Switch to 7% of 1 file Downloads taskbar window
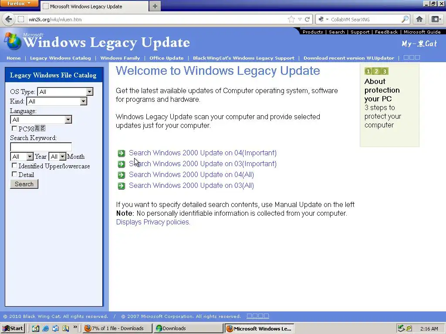Viewport: 446px width, 334px height. click(118, 328)
